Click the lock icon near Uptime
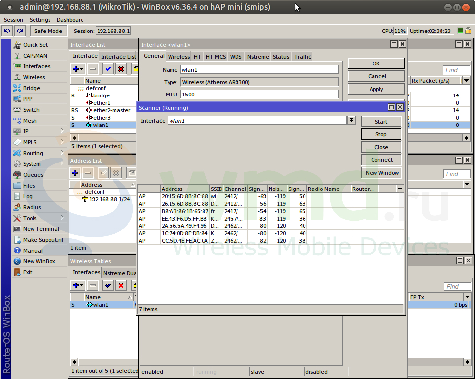The width and height of the screenshot is (475, 379). [x=468, y=31]
